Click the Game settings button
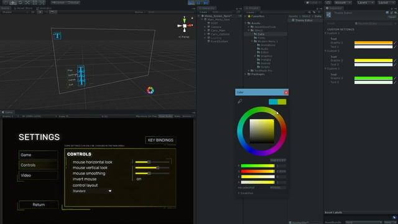The width and height of the screenshot is (398, 224). tap(38, 155)
